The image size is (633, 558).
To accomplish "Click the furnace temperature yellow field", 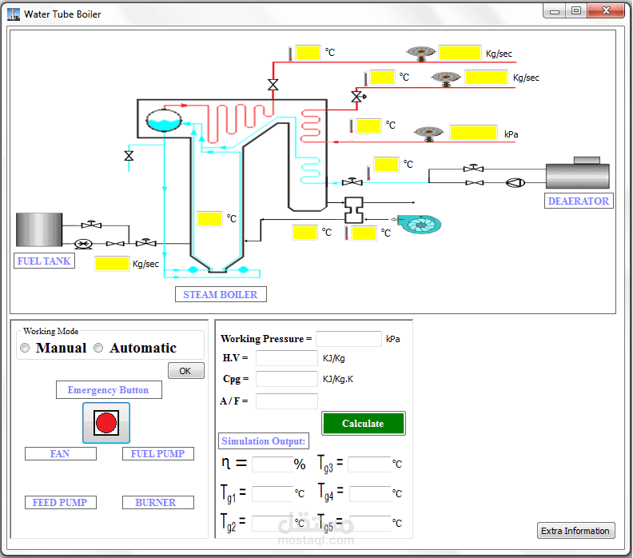I will 209,219.
